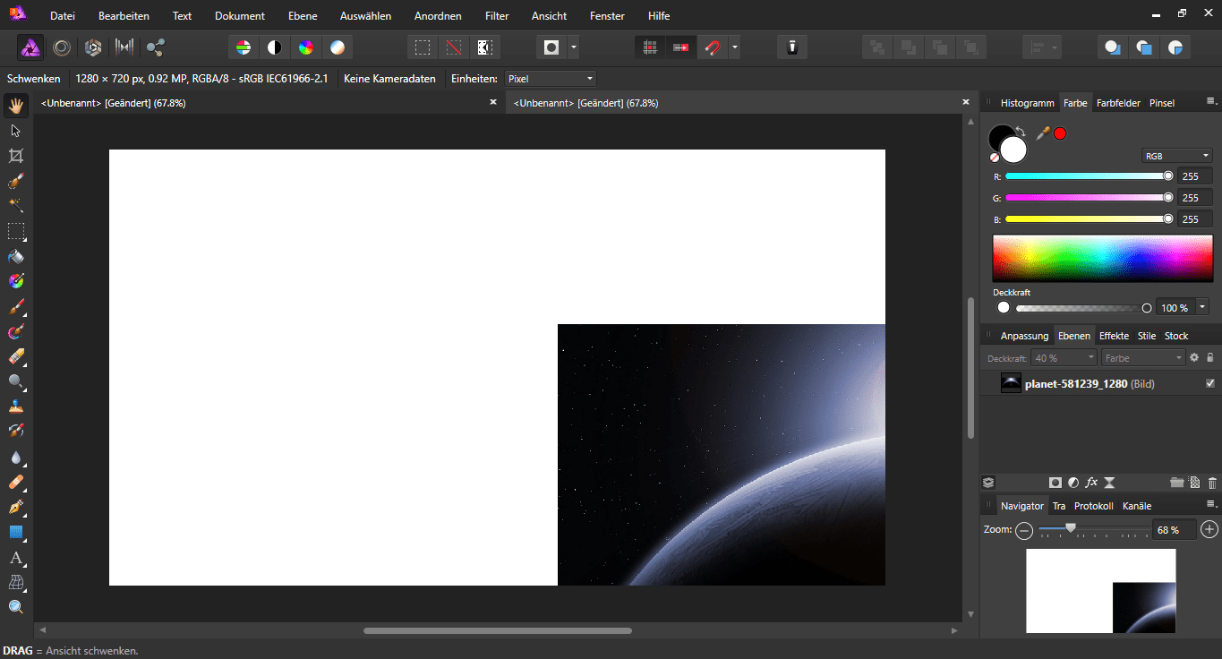Open the Einheiten Pixel dropdown
Viewport: 1222px width, 659px height.
(x=550, y=79)
